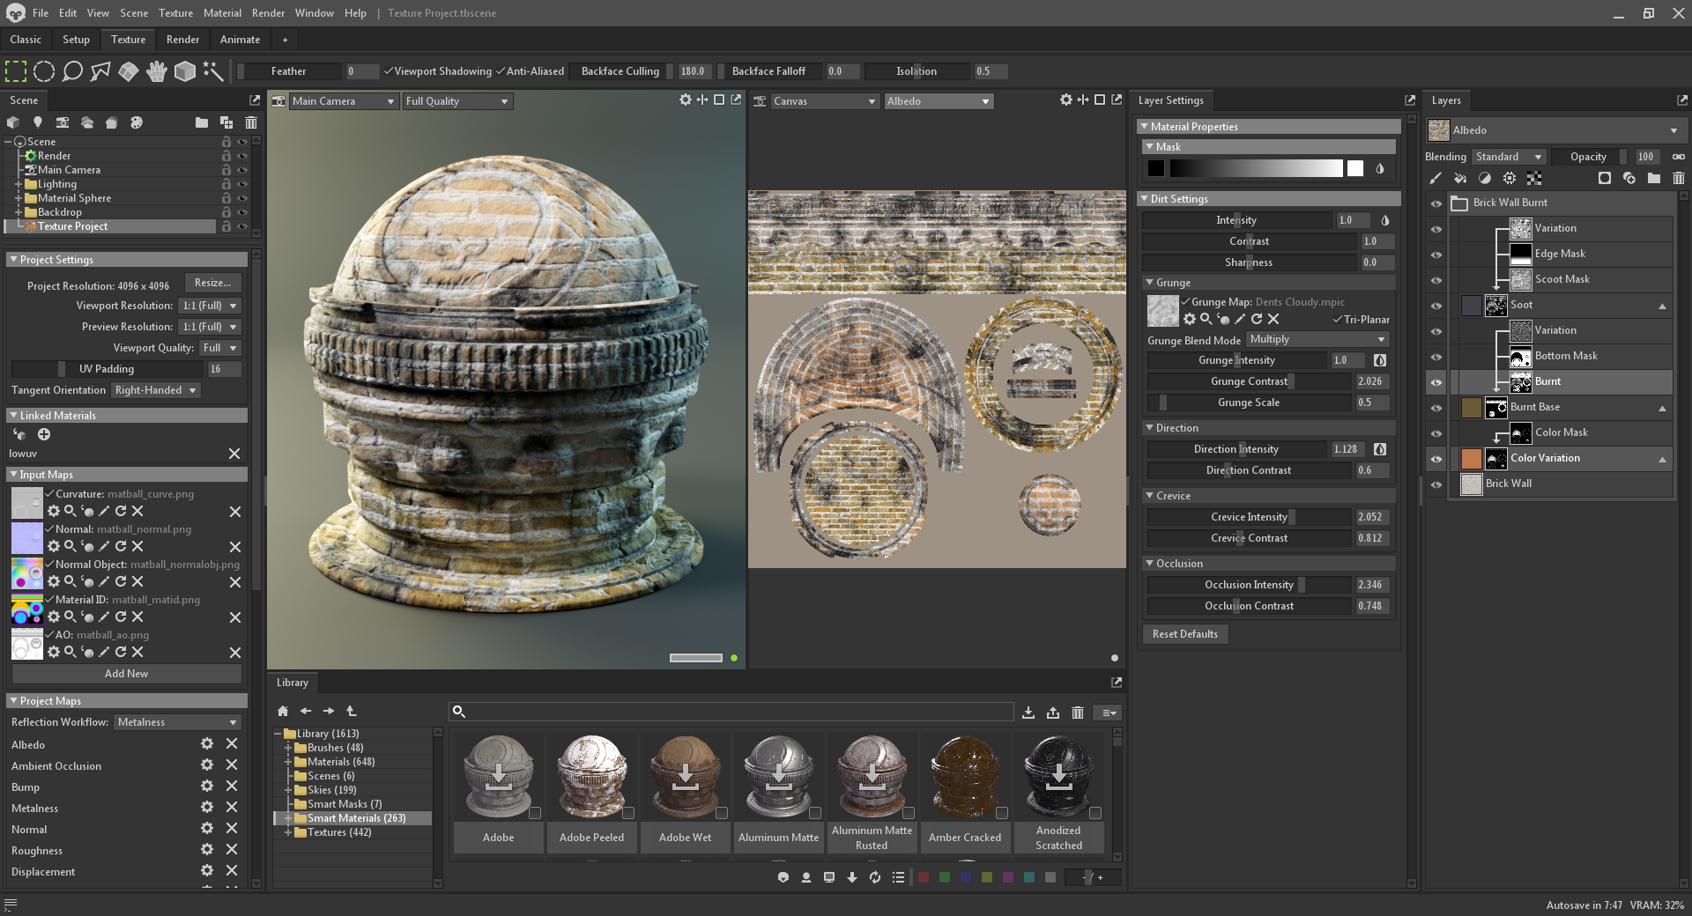Screen dimensions: 1692x916
Task: Click the Reset Defaults button
Action: [1185, 634]
